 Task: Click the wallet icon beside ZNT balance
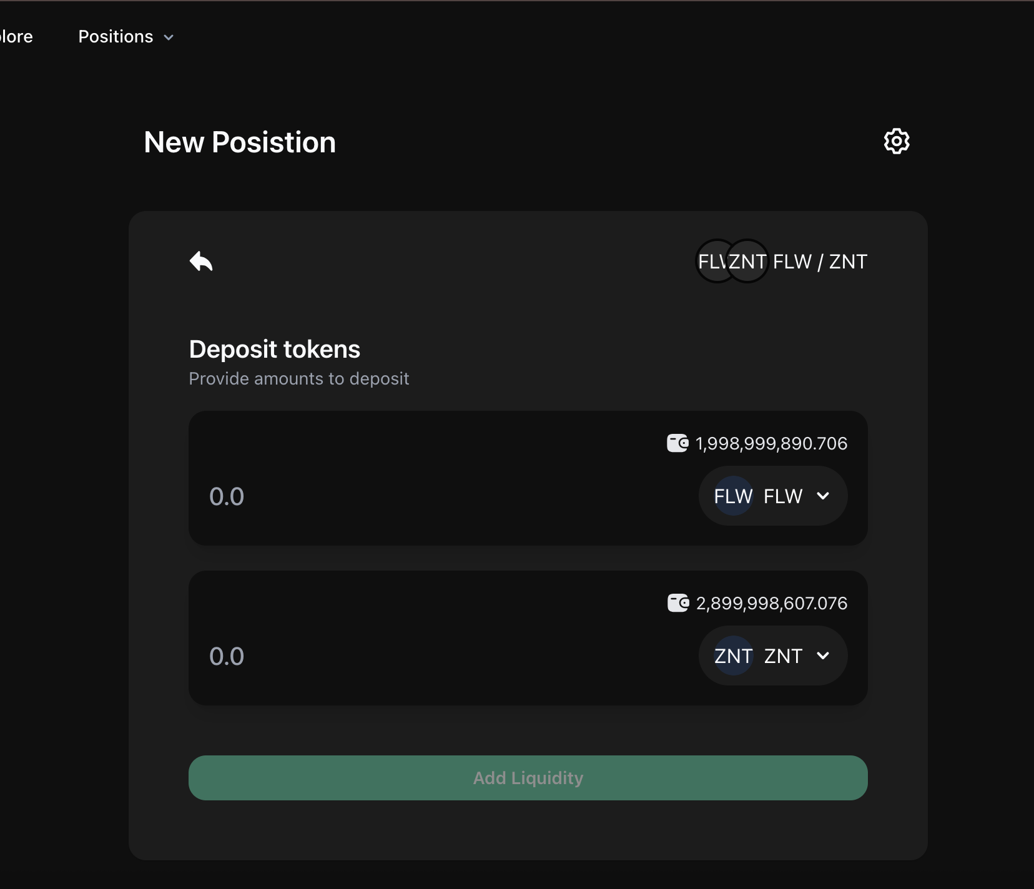coord(677,603)
